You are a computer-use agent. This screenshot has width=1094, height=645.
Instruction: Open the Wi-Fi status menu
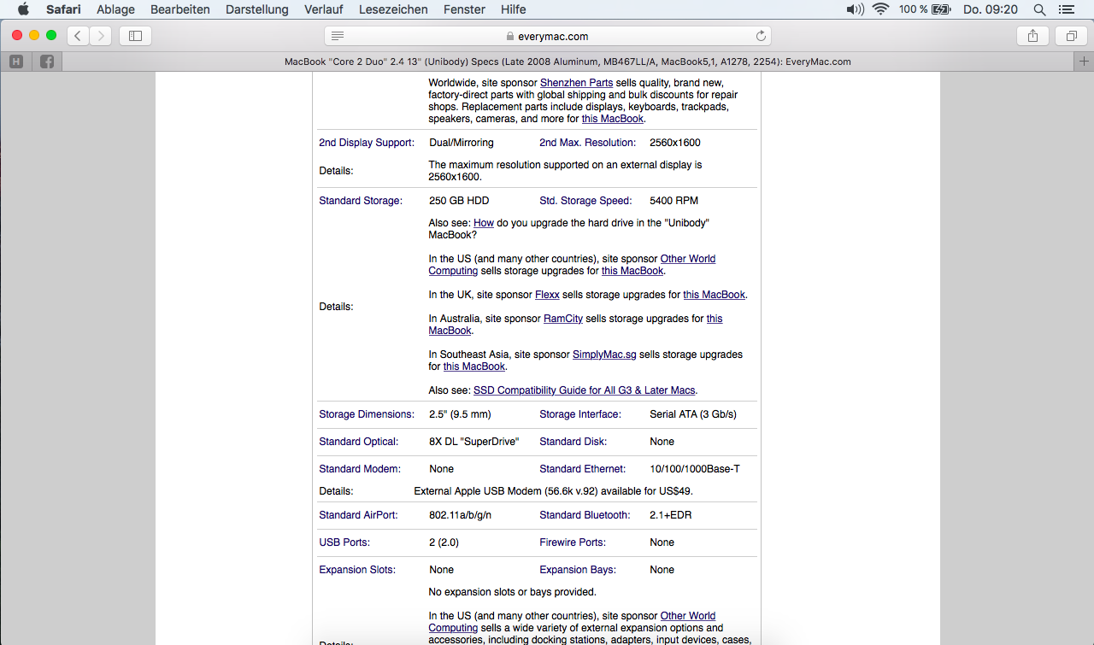(880, 9)
